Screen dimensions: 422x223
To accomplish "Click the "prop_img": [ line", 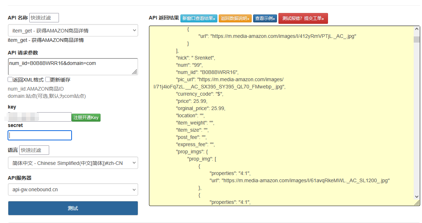I will coord(201,159).
